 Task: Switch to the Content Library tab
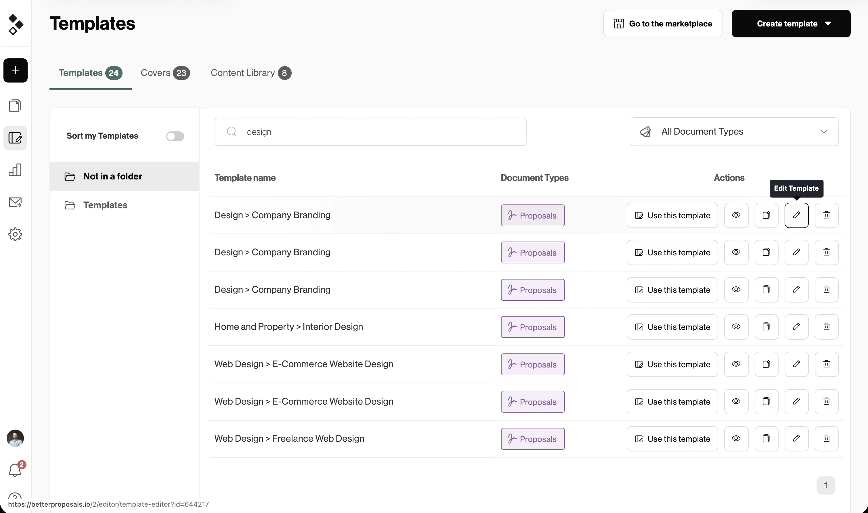coord(251,73)
